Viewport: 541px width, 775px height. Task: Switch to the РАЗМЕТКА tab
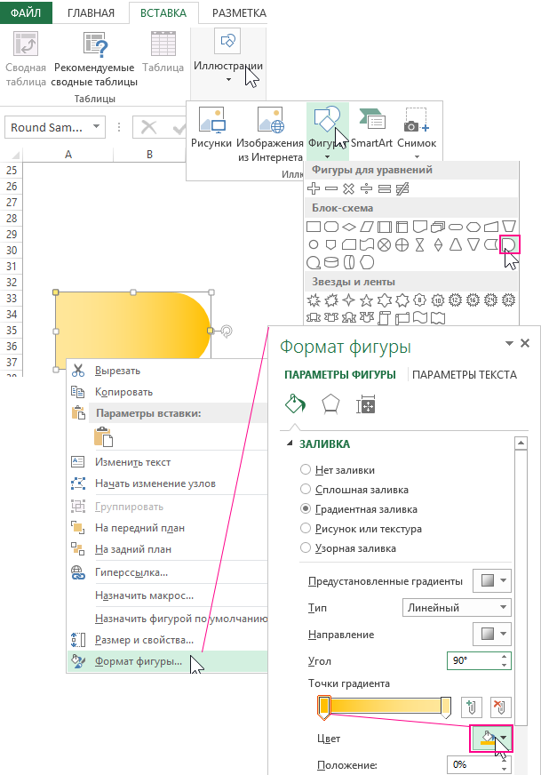(239, 12)
